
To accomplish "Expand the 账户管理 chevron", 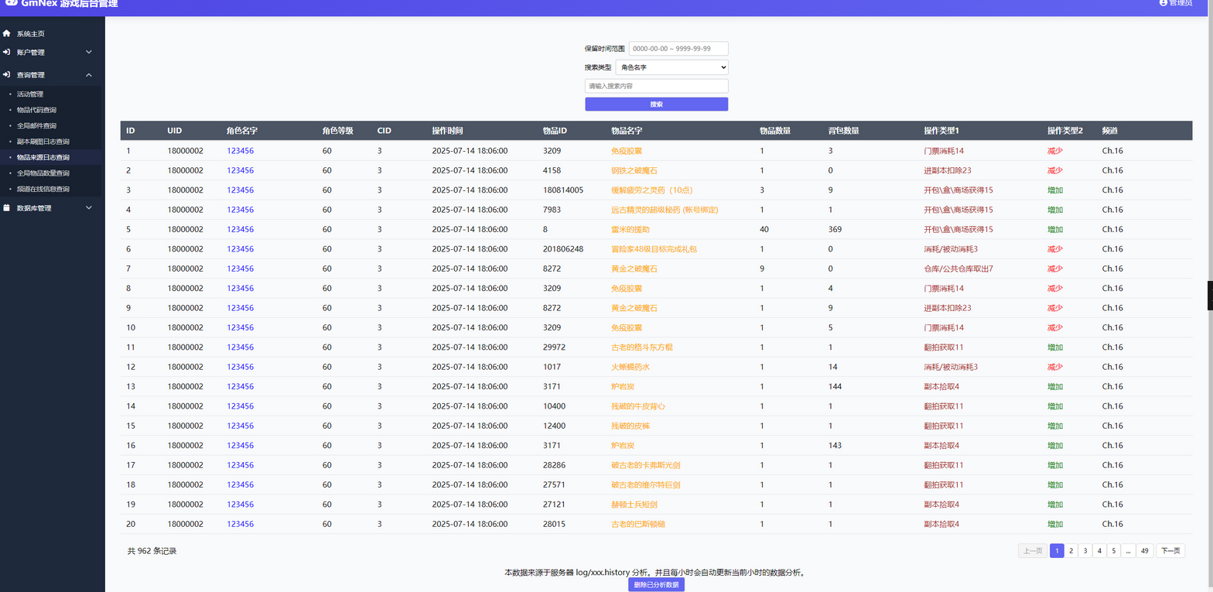I will (89, 52).
